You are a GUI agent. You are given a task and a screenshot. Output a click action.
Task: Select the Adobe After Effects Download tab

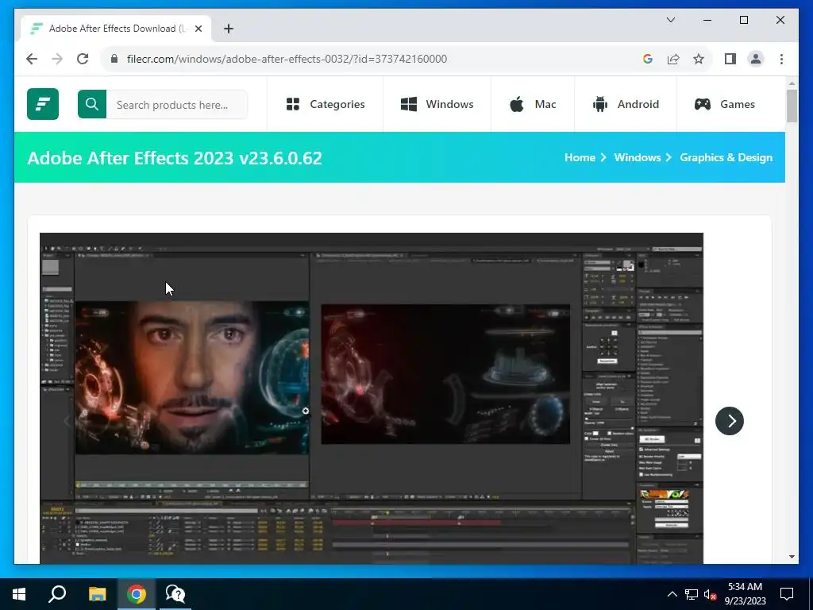tap(116, 29)
